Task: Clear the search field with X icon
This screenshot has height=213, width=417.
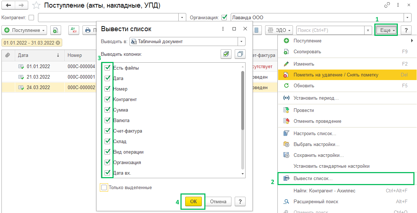Action: click(368, 30)
